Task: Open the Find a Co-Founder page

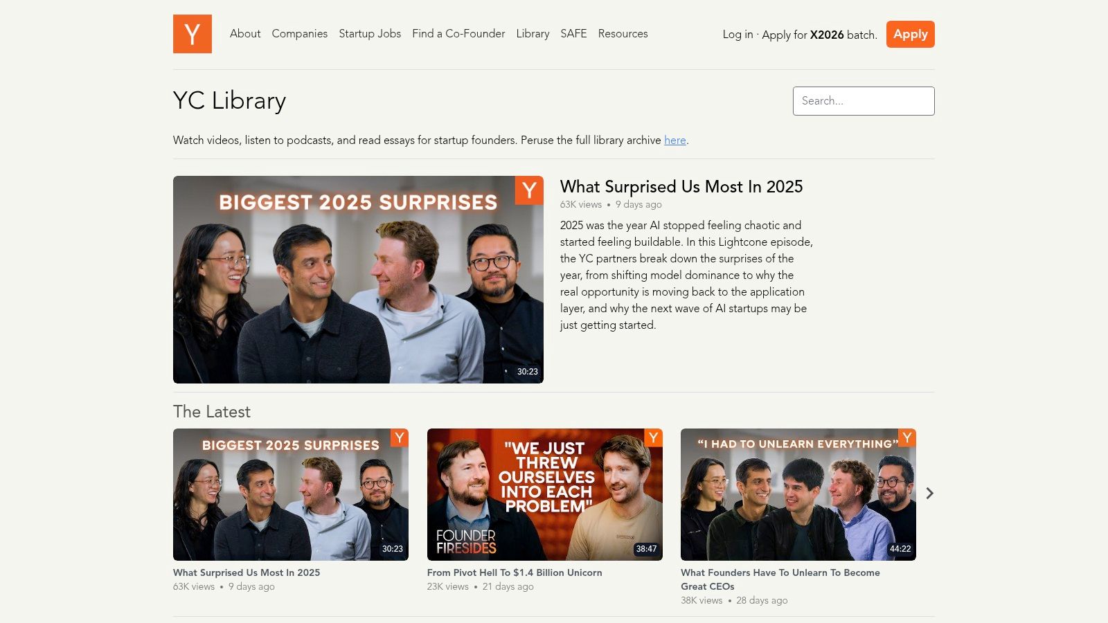Action: [x=458, y=34]
